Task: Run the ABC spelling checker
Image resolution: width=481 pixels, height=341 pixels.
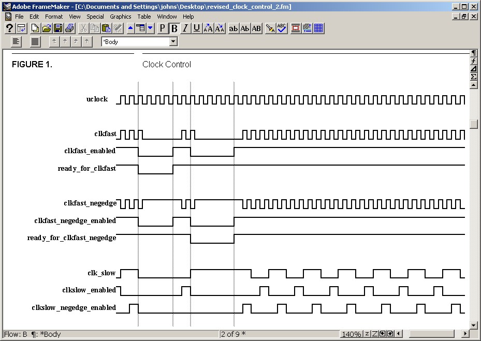Action: click(282, 28)
